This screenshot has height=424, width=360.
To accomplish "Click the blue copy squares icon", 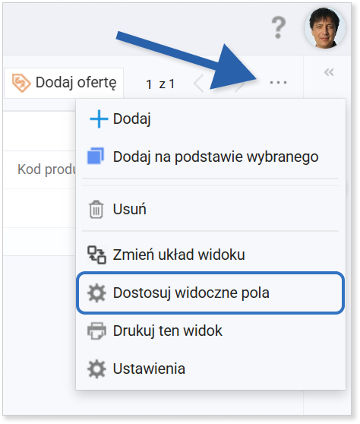I will click(96, 156).
